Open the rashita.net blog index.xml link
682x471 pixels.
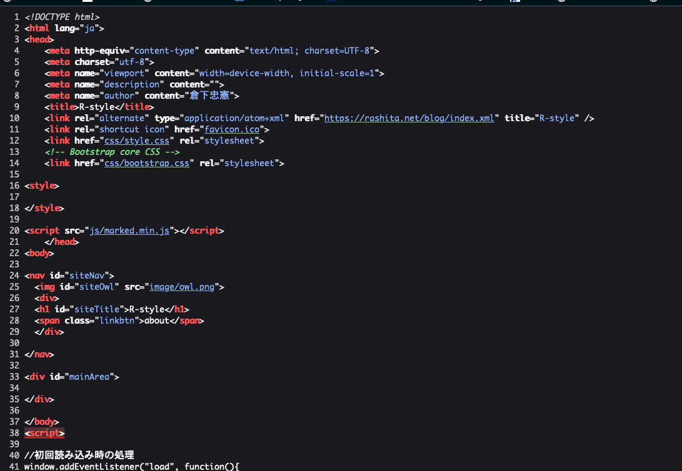point(409,118)
